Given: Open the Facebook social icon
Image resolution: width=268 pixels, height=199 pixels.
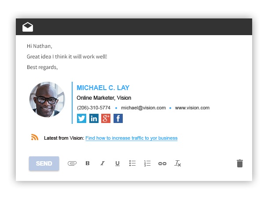Looking at the screenshot, I should pos(118,118).
